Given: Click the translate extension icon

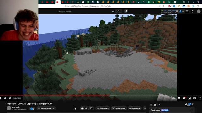Looking at the screenshot, I should 193,6.
